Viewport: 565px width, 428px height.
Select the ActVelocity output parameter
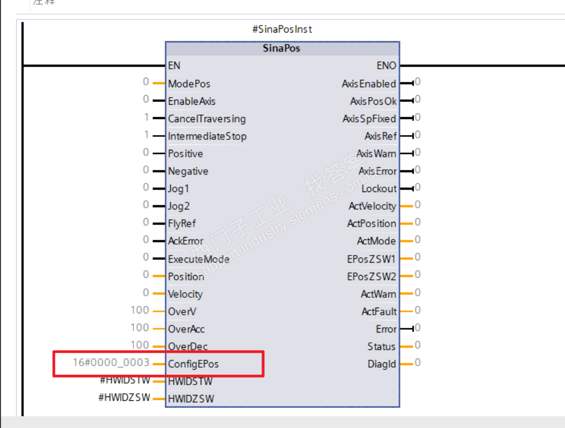click(x=372, y=206)
